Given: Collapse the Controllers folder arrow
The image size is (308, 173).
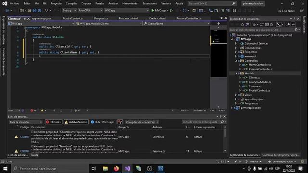Looking at the screenshot, I should pos(236,61).
